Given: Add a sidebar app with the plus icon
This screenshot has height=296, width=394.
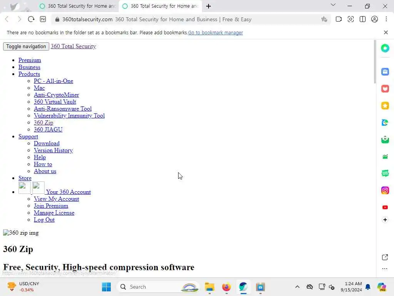Looking at the screenshot, I should click(x=385, y=220).
